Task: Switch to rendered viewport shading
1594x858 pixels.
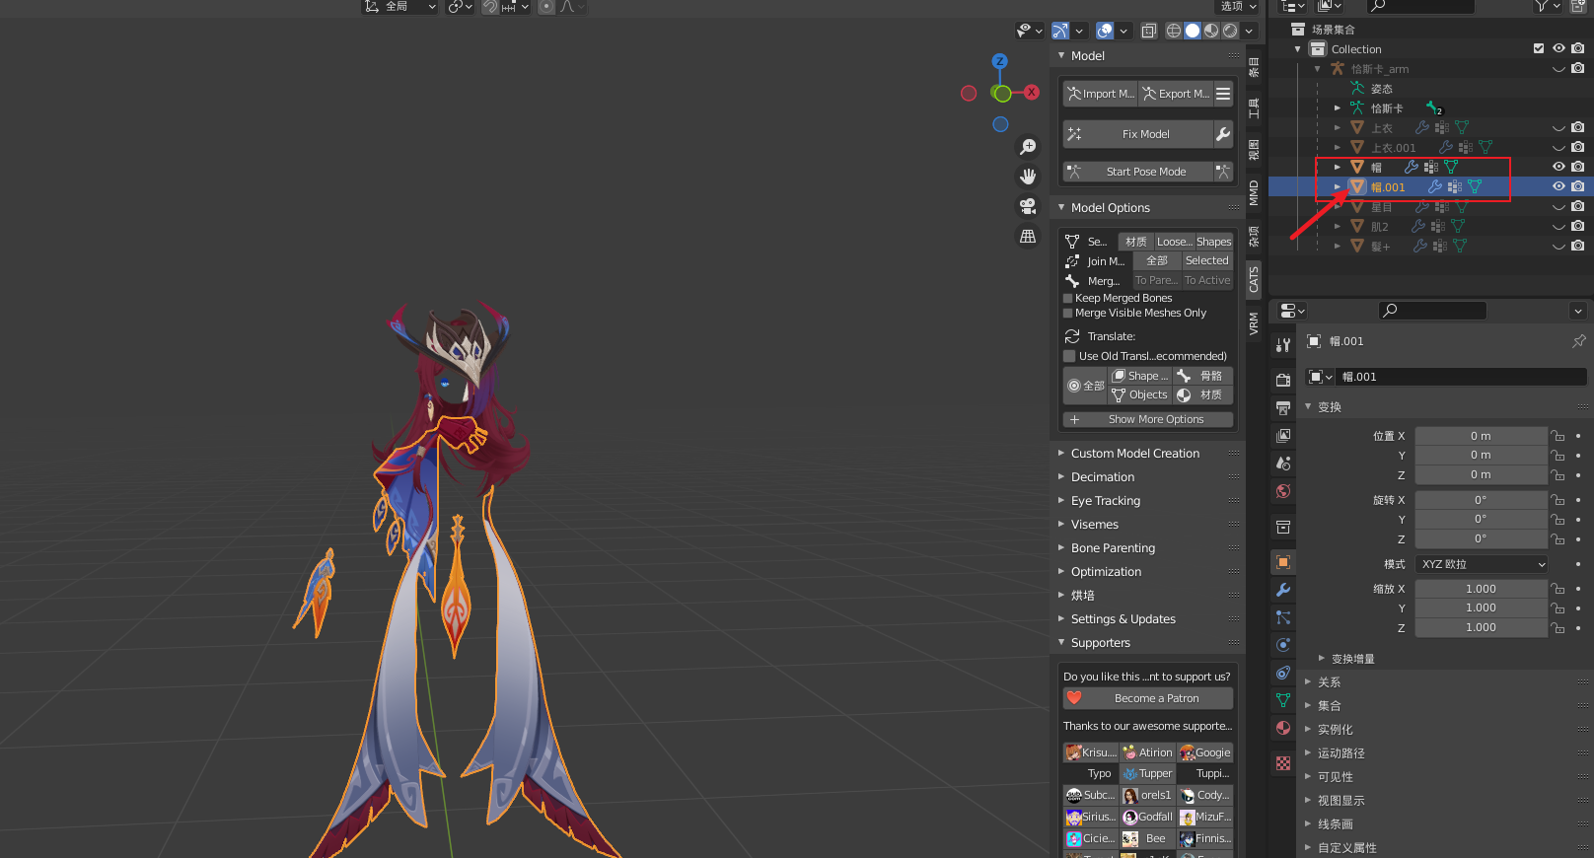Action: (x=1230, y=31)
